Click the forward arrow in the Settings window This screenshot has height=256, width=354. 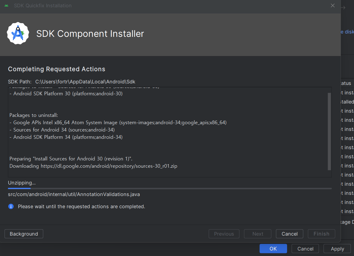(343, 8)
